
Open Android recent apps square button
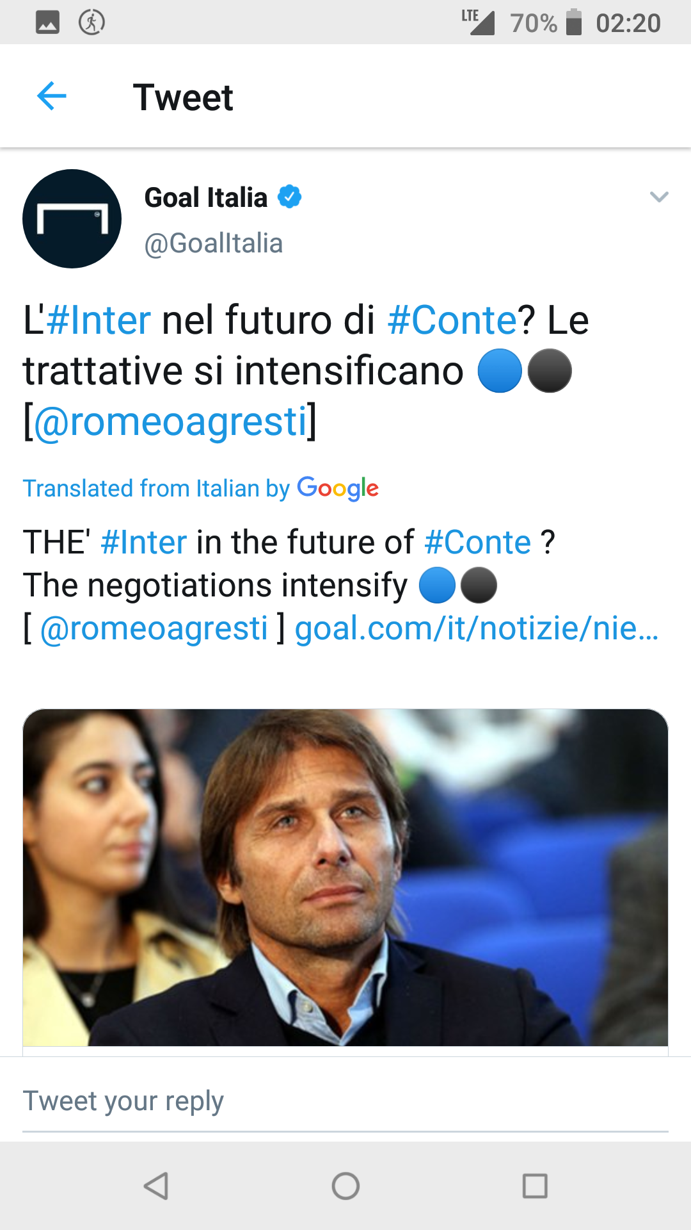pos(535,1186)
